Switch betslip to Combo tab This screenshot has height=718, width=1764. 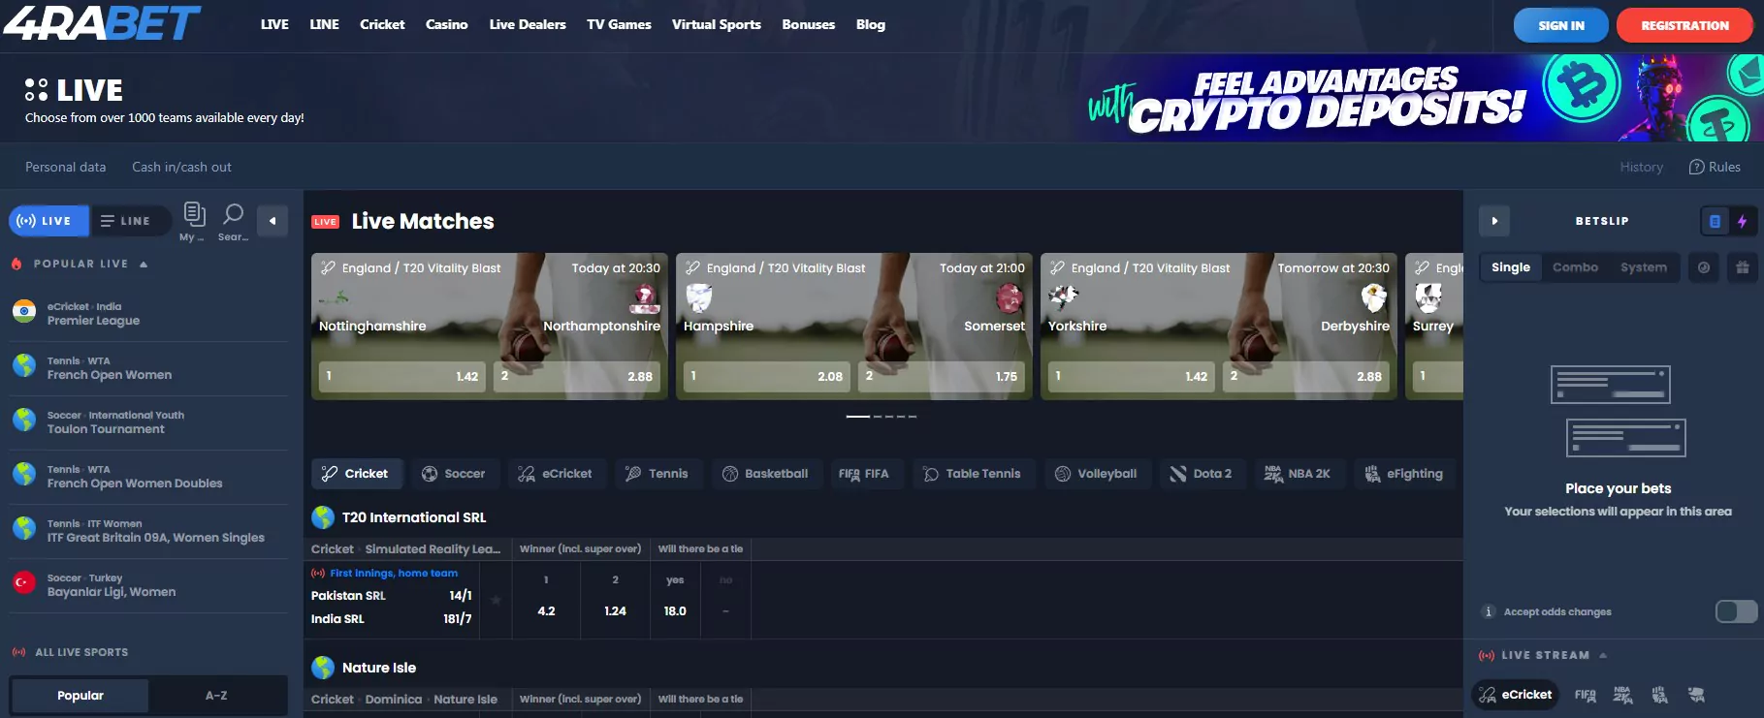click(x=1575, y=267)
